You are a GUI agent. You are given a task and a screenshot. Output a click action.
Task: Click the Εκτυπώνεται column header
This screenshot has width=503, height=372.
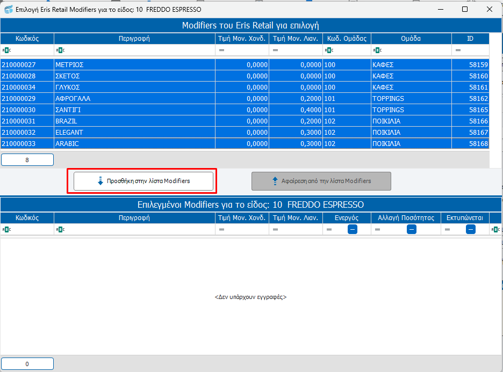click(465, 218)
